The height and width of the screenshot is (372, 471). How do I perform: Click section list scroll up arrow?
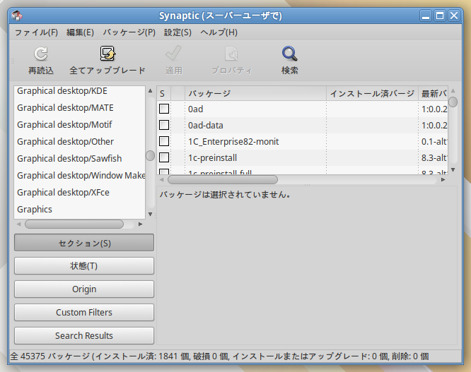[150, 90]
